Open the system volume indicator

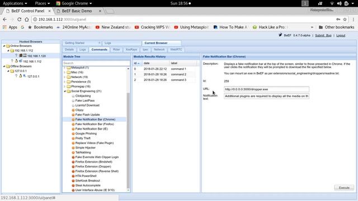pos(340,3)
